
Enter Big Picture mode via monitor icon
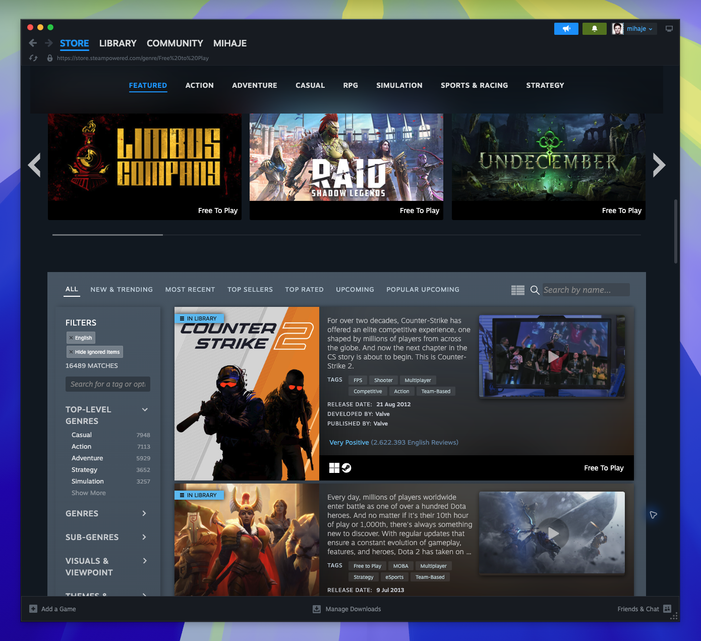669,29
